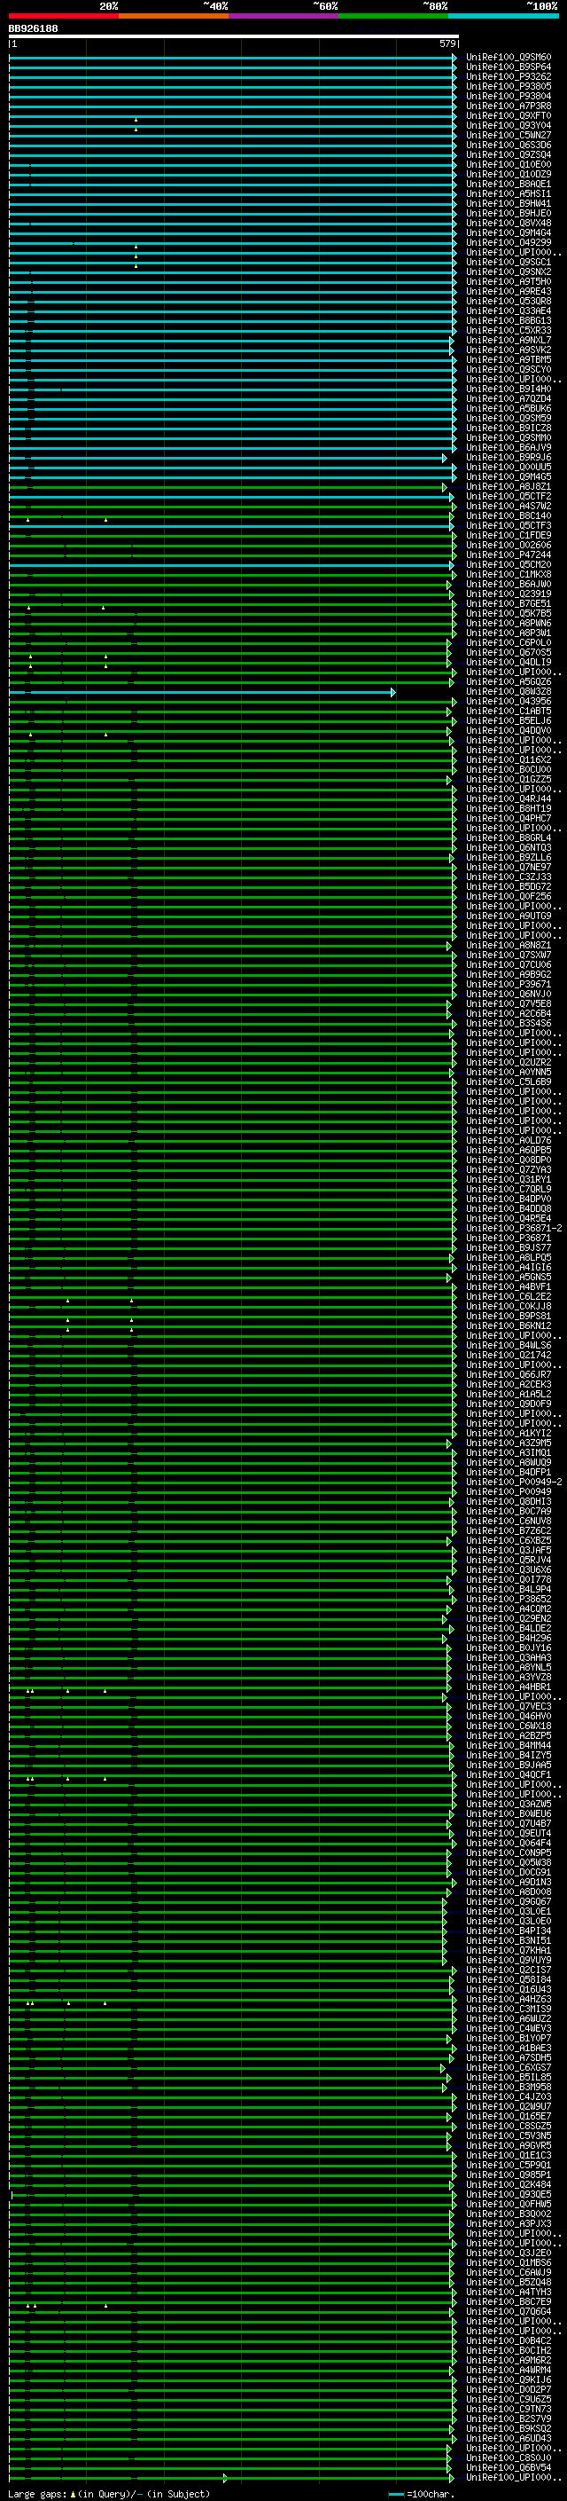
Task: Select the UniRef100_A1KYI2 label
Action: tap(508, 1433)
